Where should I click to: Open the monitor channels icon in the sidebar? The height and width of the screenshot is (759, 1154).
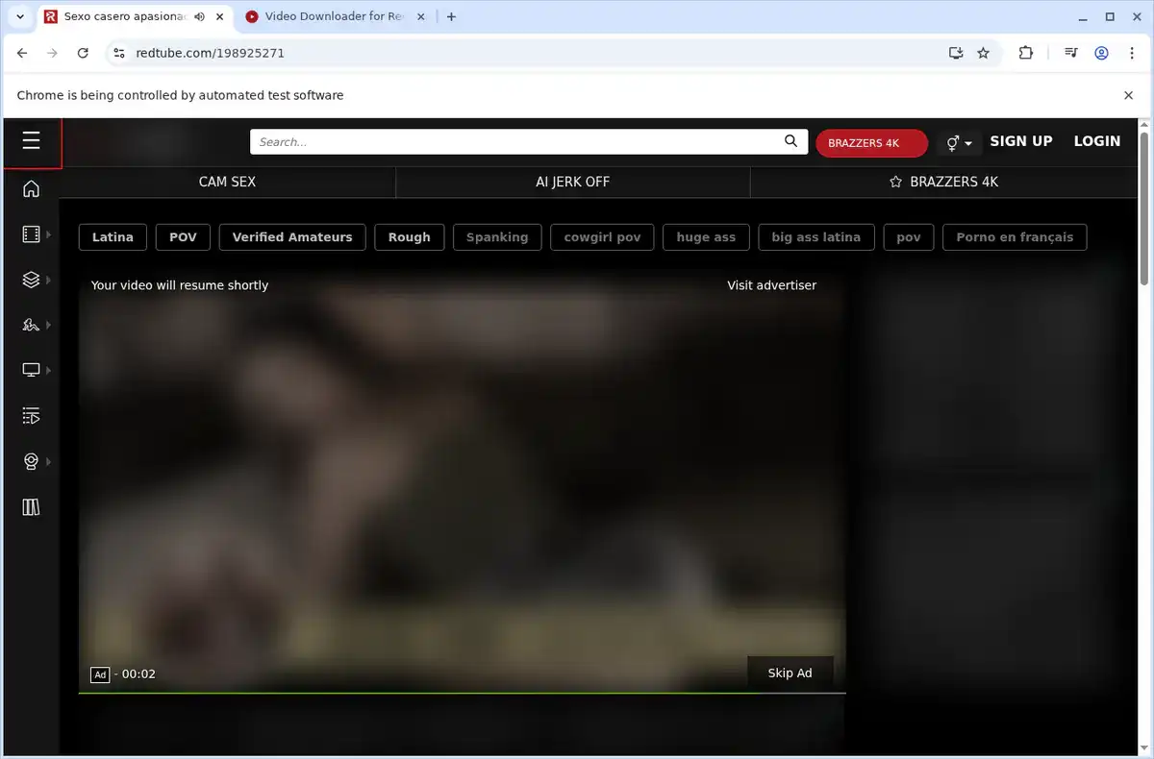[x=31, y=370]
